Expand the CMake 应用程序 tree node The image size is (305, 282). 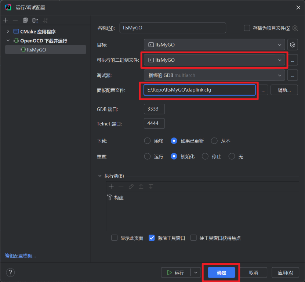click(8, 31)
